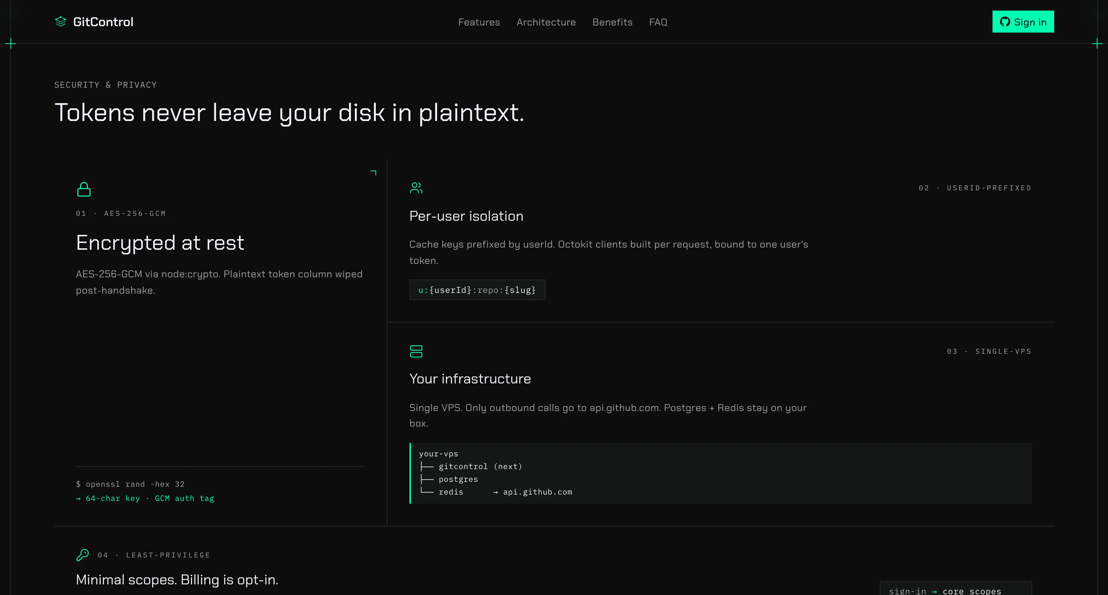Click the green lock icon above AES-256-GCM
This screenshot has height=595, width=1108.
pyautogui.click(x=84, y=189)
